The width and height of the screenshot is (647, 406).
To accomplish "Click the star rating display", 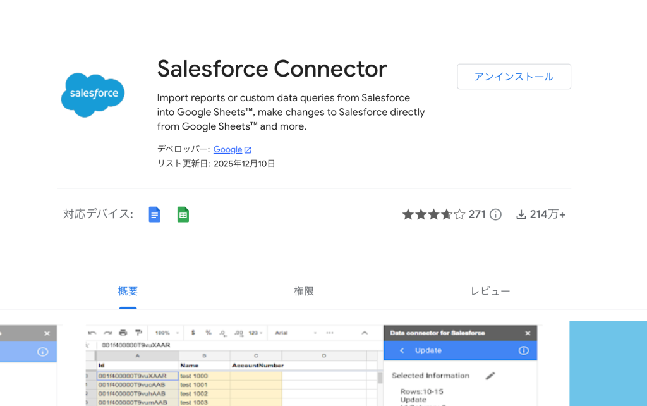I will coord(433,214).
